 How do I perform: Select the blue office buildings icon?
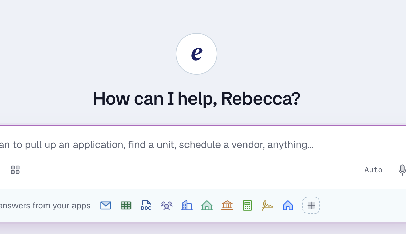tap(186, 205)
